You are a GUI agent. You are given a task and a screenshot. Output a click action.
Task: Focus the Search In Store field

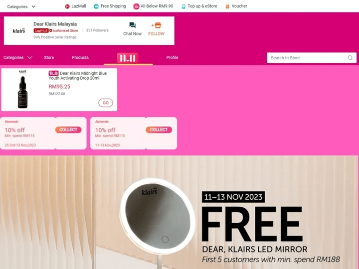(312, 58)
